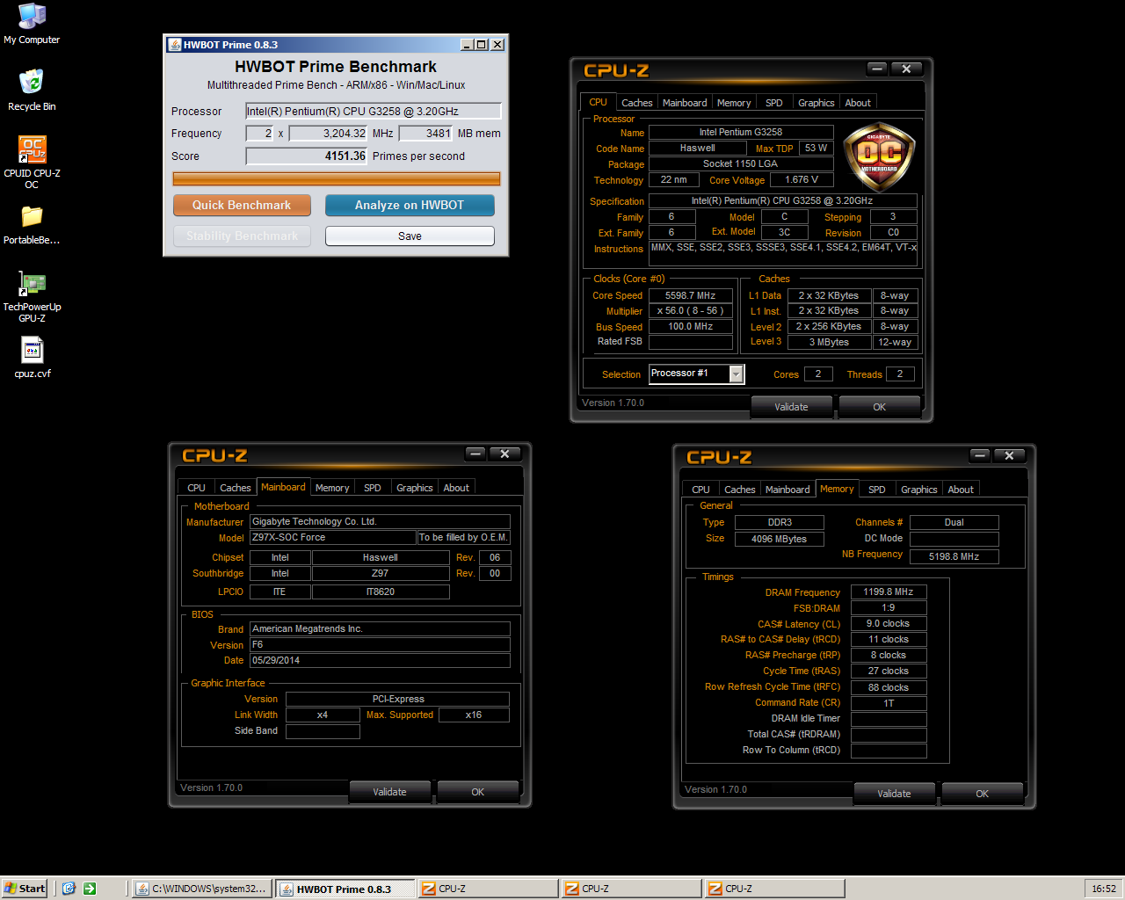This screenshot has height=900, width=1125.
Task: Click the Gigabyte OC motherboard logo
Action: pos(879,156)
